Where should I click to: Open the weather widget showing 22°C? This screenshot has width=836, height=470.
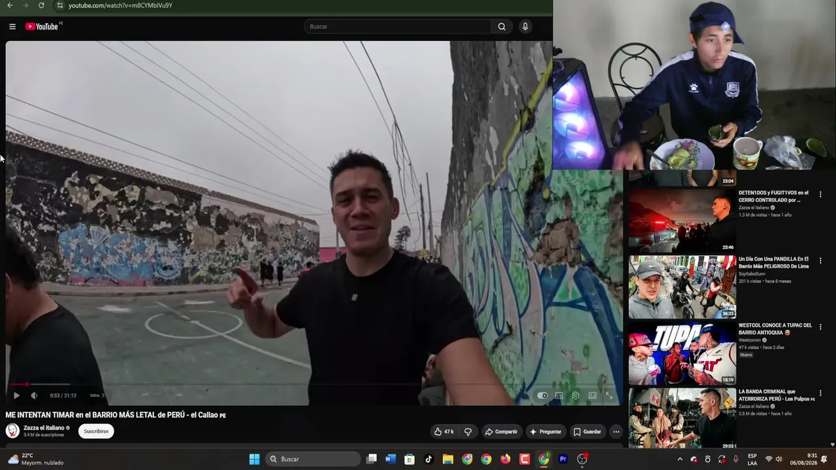[36, 459]
